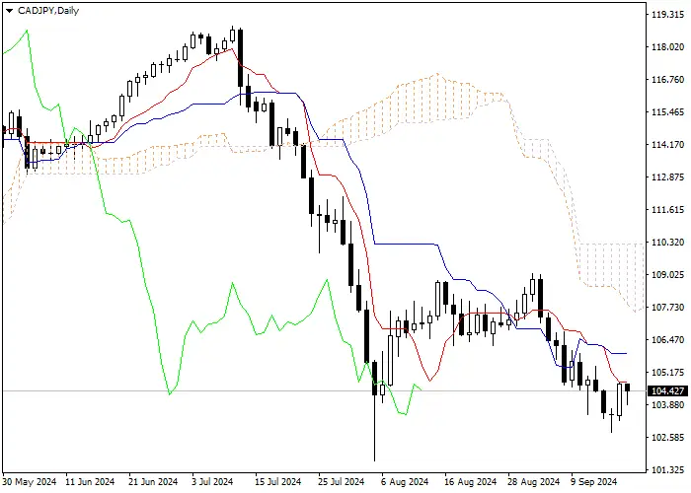Select the CADJPY,Daily chart title

[x=48, y=11]
